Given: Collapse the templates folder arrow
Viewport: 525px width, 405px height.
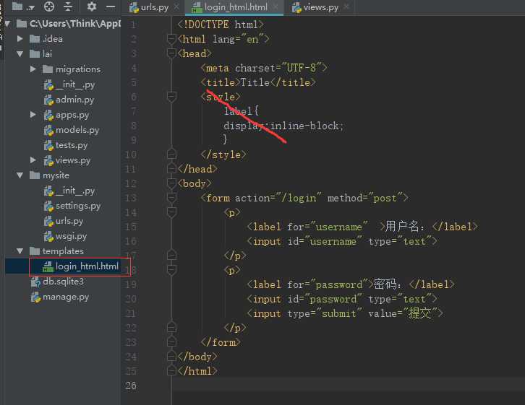Looking at the screenshot, I should point(20,251).
